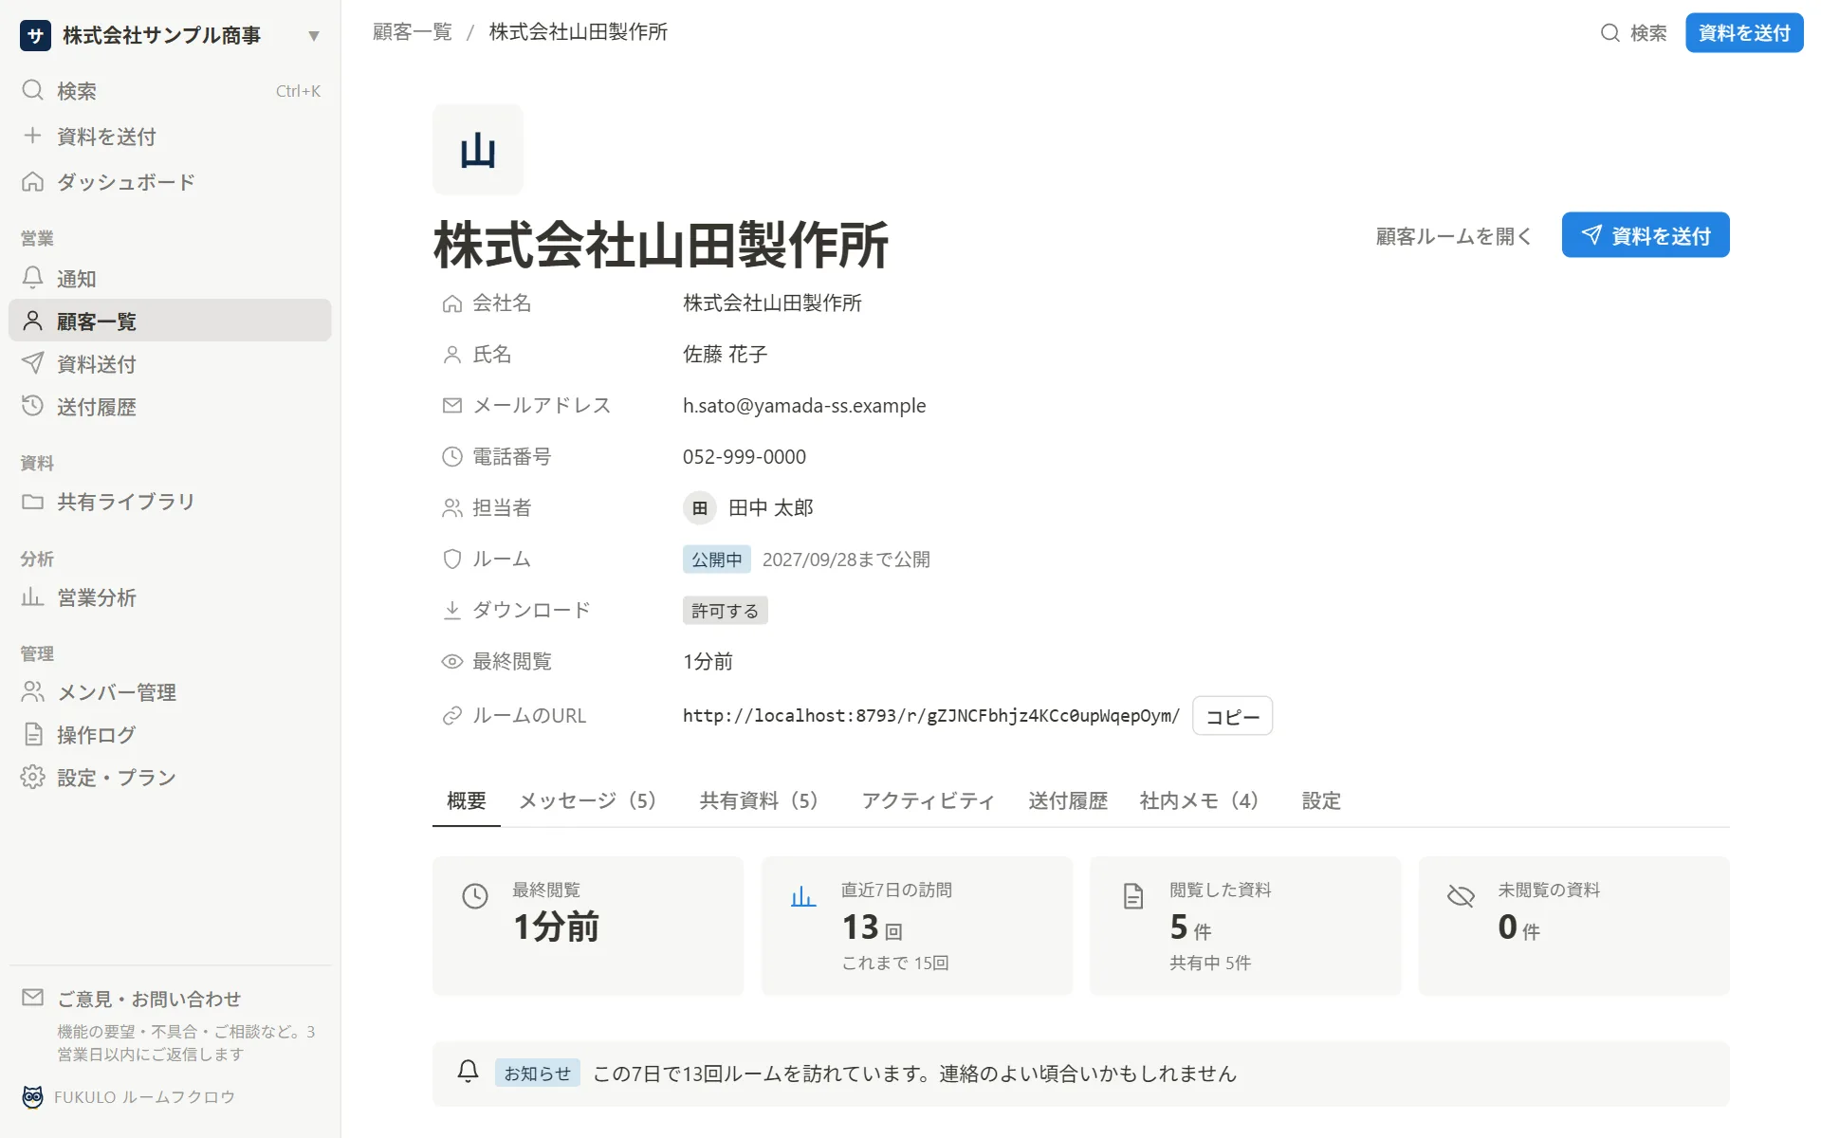Click the document icon in 閲覧した資料 card
Viewport: 1821px width, 1138px height.
[x=1133, y=896]
